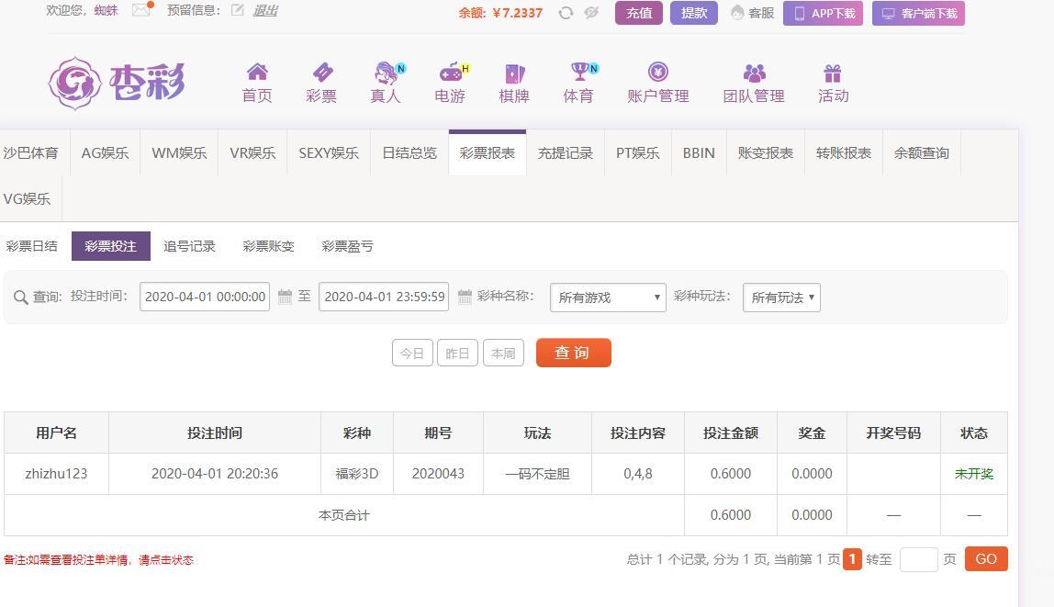Click the mail envelope icon

(140, 10)
